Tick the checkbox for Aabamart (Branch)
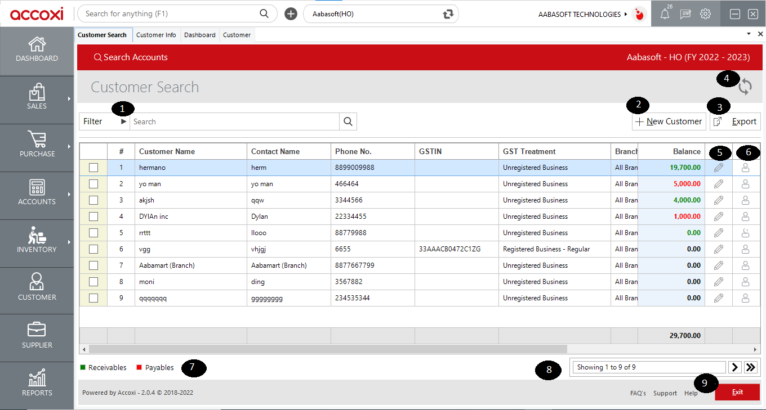This screenshot has width=766, height=410. tap(93, 265)
